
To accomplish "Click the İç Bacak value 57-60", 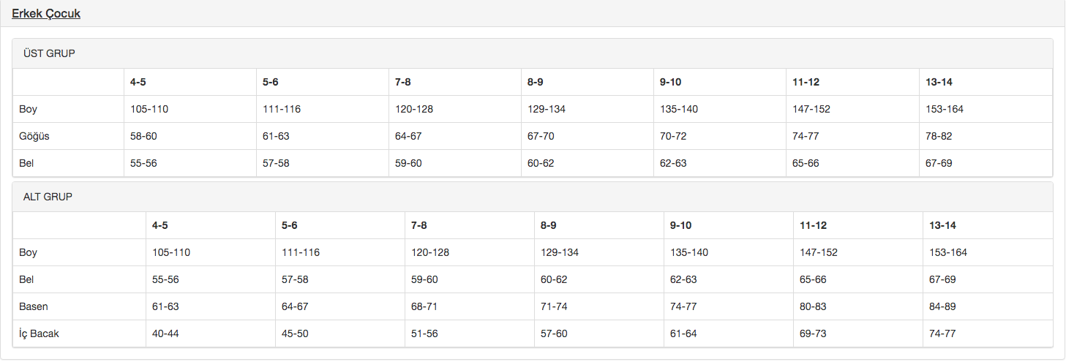I will click(x=554, y=333).
